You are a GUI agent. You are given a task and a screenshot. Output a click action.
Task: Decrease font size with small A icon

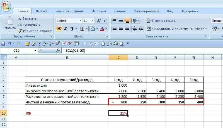tap(105, 21)
